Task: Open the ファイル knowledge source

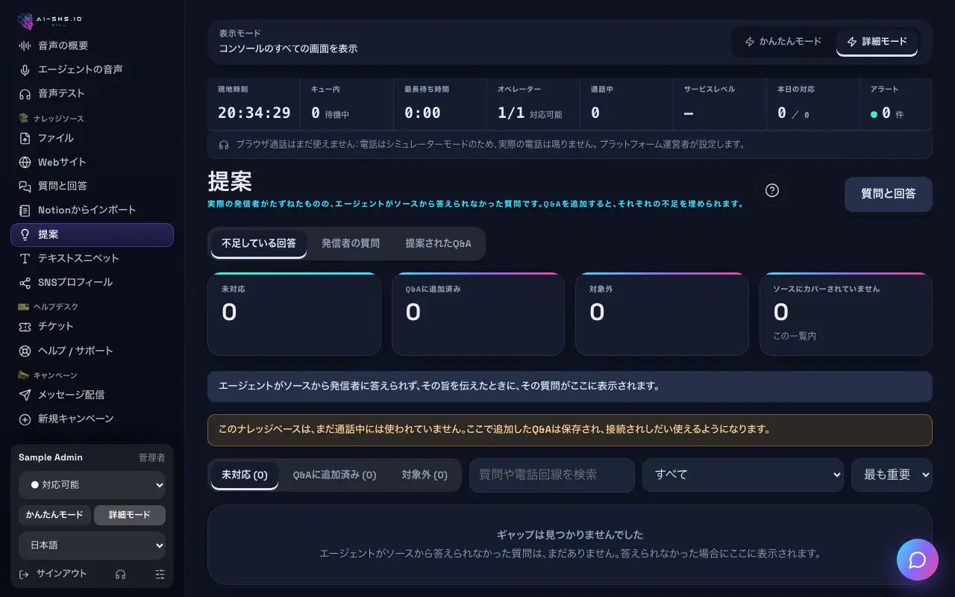Action: tap(92, 138)
